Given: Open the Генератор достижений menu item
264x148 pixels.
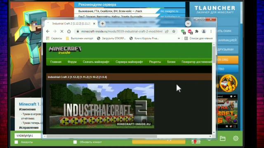Looking at the screenshot, I should click(x=197, y=62).
